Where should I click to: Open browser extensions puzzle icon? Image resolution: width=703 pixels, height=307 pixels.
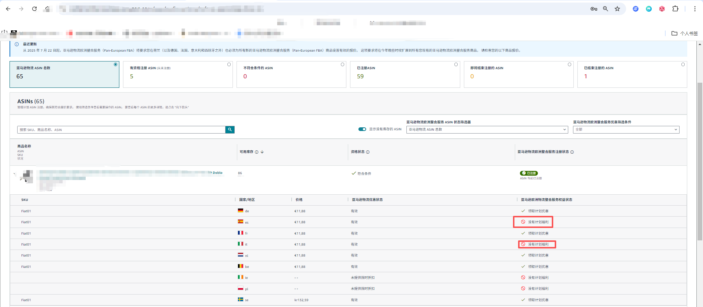click(675, 9)
